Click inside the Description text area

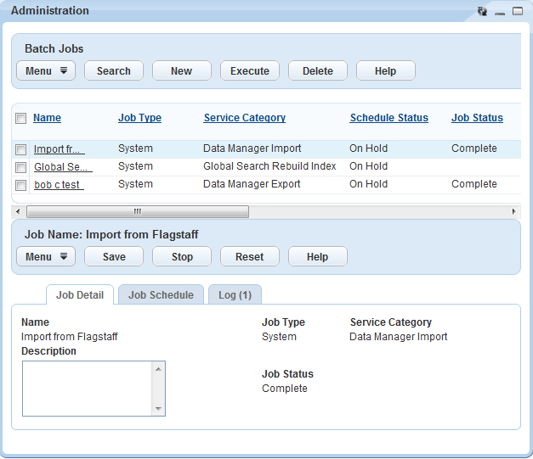coord(87,389)
